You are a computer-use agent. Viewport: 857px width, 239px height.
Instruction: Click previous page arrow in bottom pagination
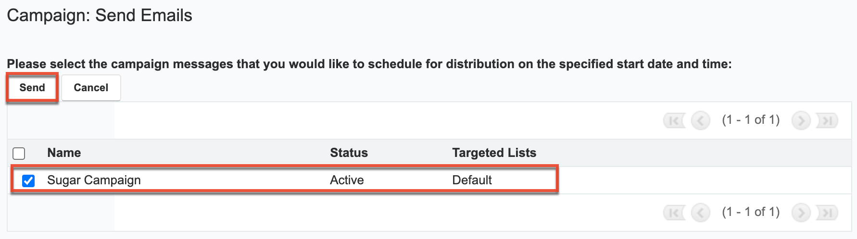pos(700,212)
